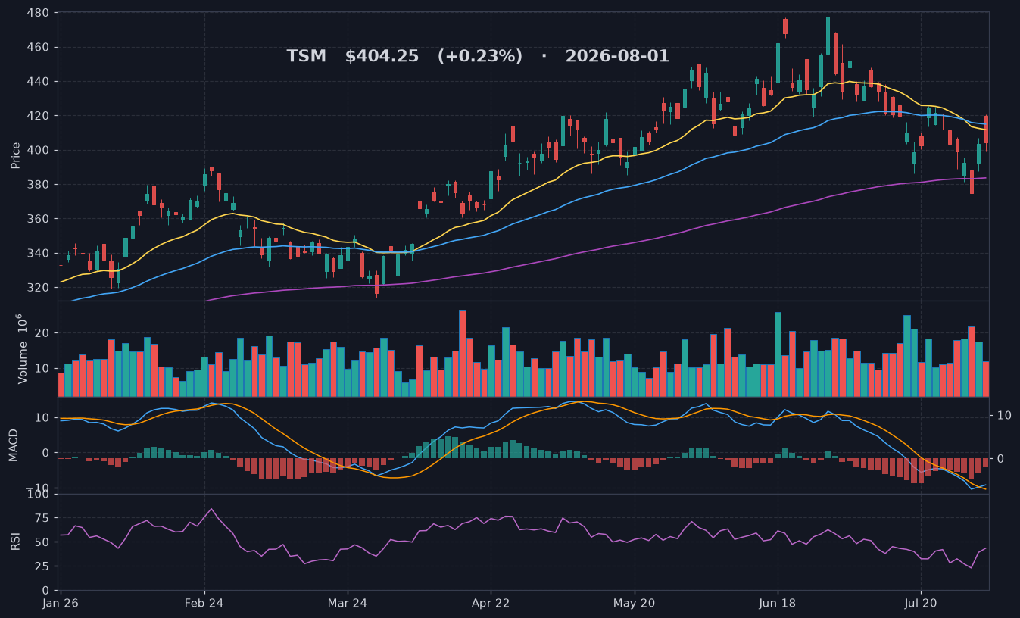Click the 0 tick on the RSI axis

point(47,590)
